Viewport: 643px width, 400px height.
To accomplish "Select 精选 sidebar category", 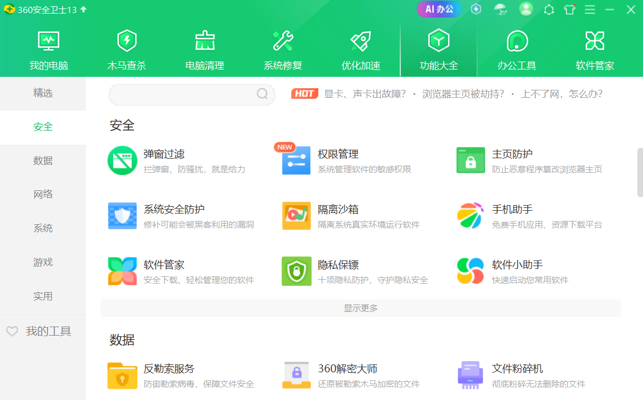I will pos(43,93).
